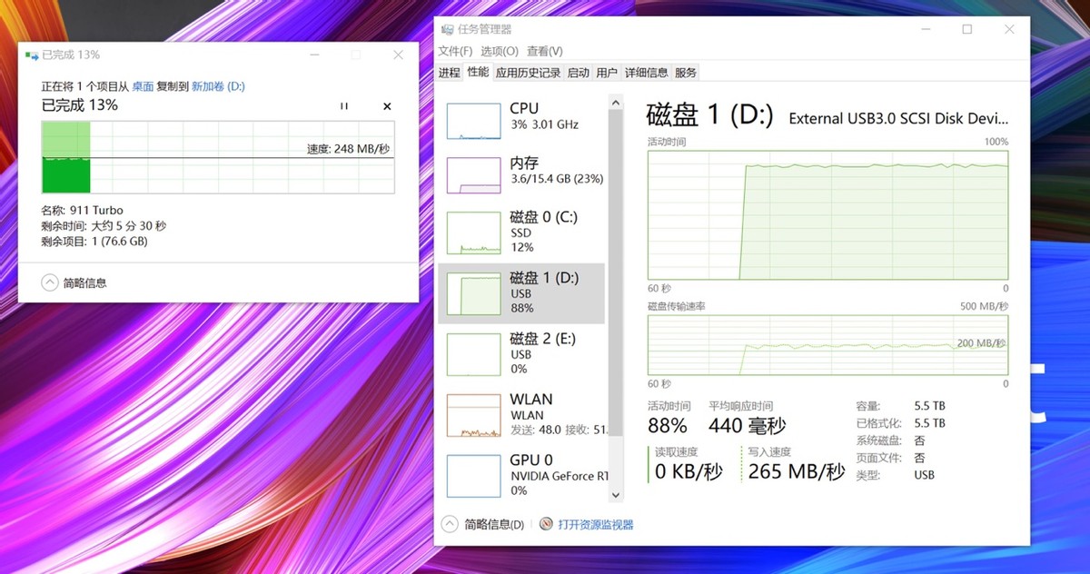Select the 内存 mini graph thumbnail
Viewport: 1090px width, 574px height.
[x=473, y=175]
